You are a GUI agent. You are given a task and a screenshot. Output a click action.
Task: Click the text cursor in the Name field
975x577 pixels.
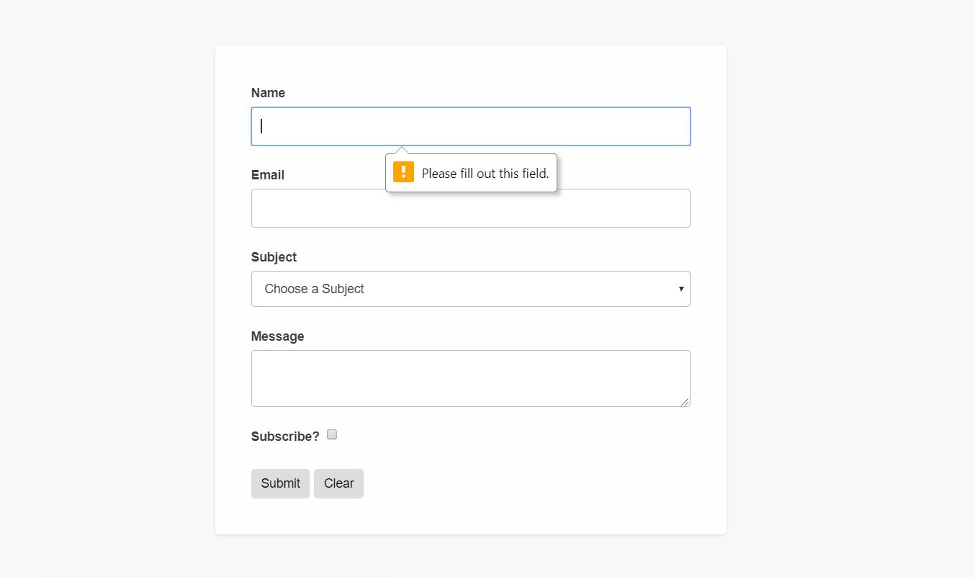point(261,127)
